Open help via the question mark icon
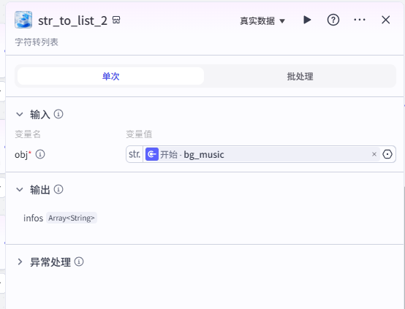The width and height of the screenshot is (405, 309). (333, 20)
